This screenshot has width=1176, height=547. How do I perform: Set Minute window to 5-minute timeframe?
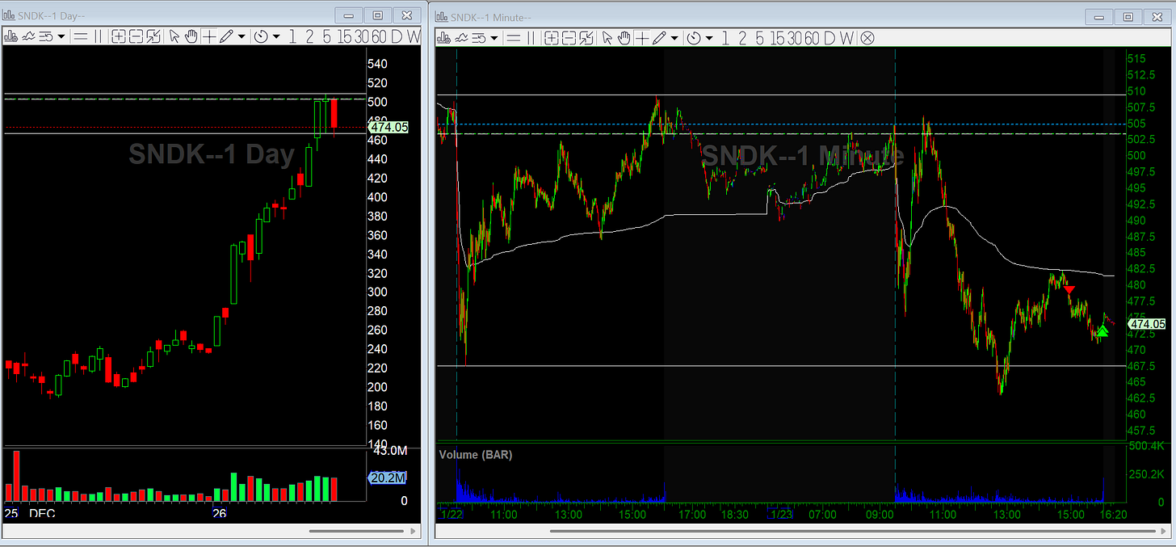pos(759,36)
